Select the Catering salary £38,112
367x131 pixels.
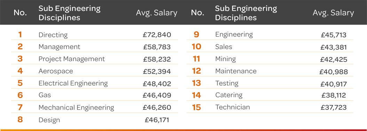[334, 95]
